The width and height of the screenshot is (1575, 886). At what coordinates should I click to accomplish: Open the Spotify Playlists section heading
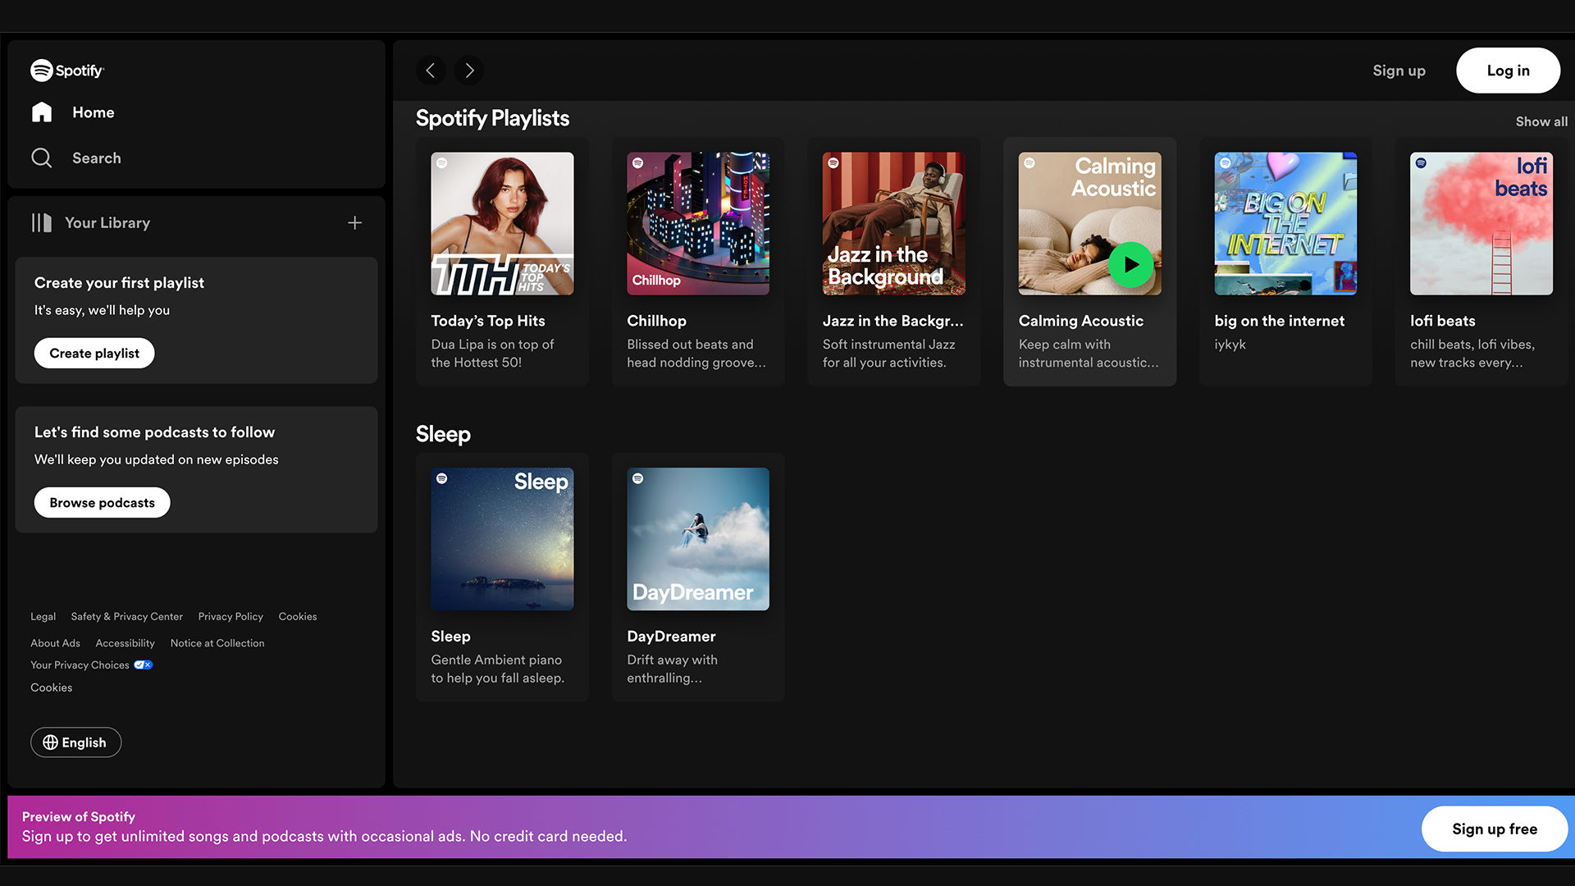492,118
